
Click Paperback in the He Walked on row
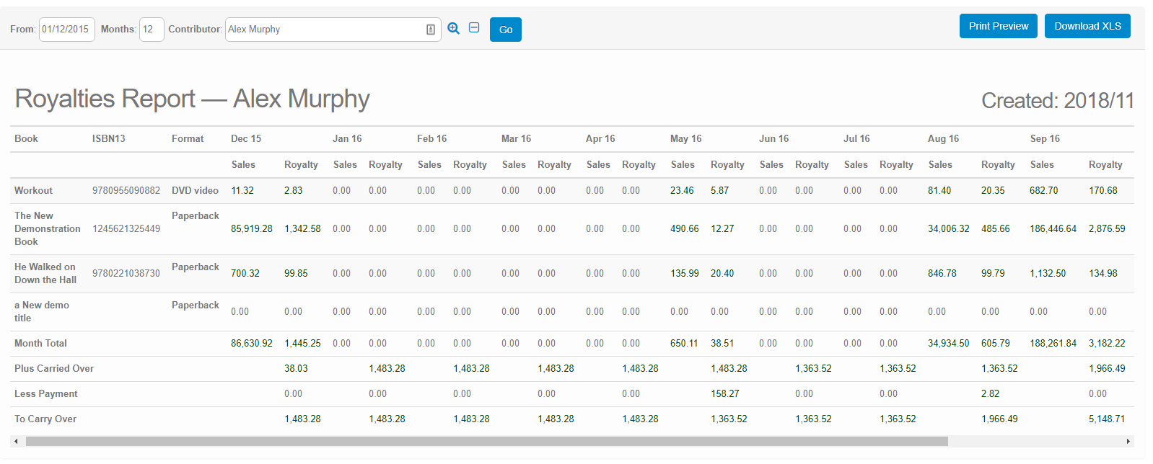pyautogui.click(x=196, y=267)
